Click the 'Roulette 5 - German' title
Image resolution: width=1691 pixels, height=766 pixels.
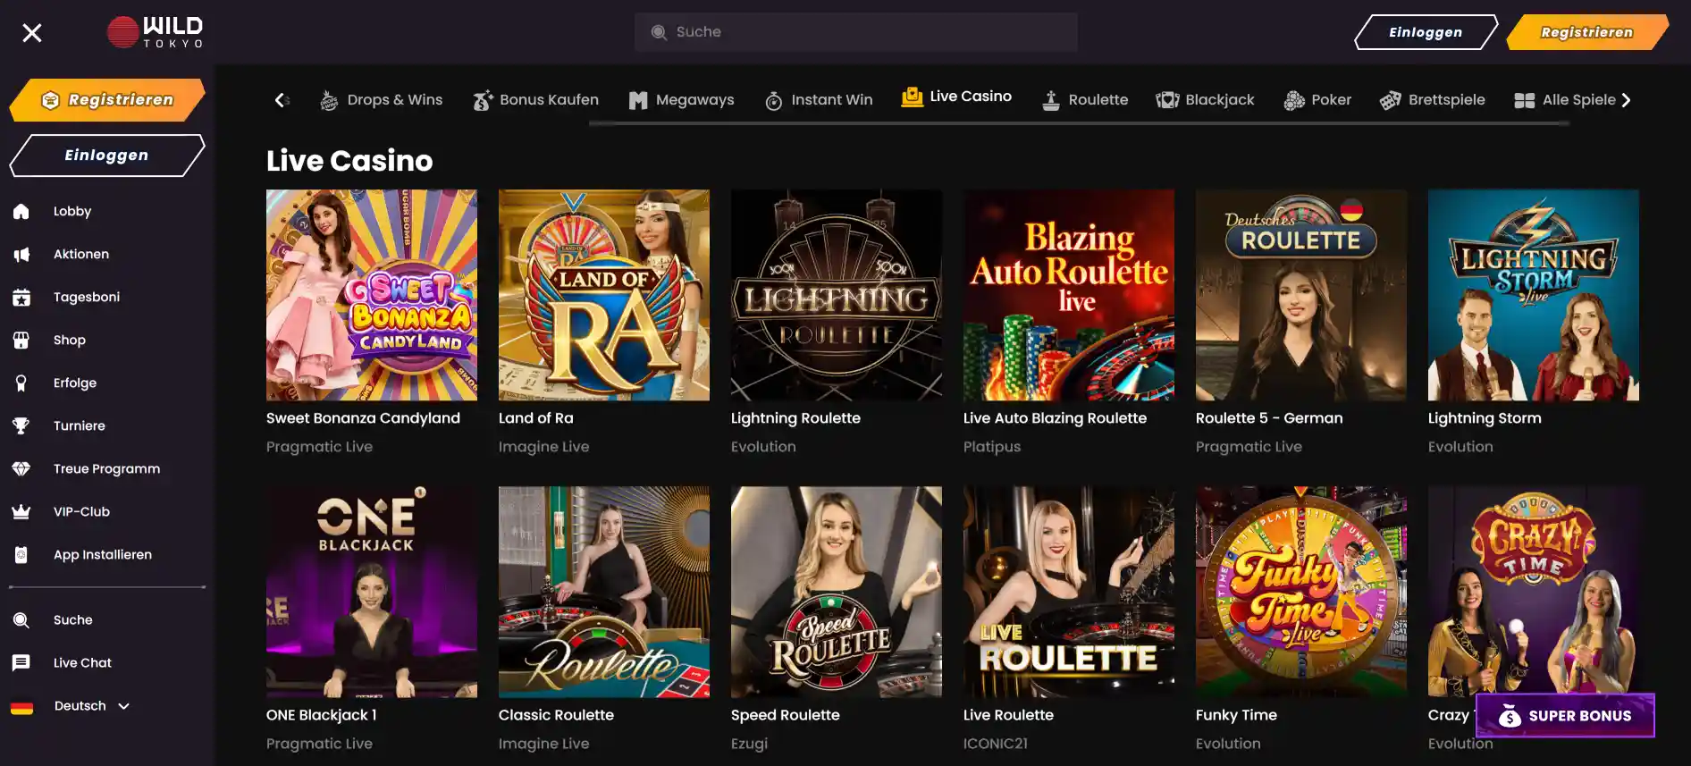pos(1269,418)
